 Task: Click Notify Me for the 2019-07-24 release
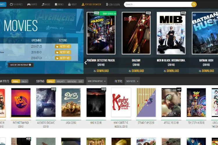point(63,58)
